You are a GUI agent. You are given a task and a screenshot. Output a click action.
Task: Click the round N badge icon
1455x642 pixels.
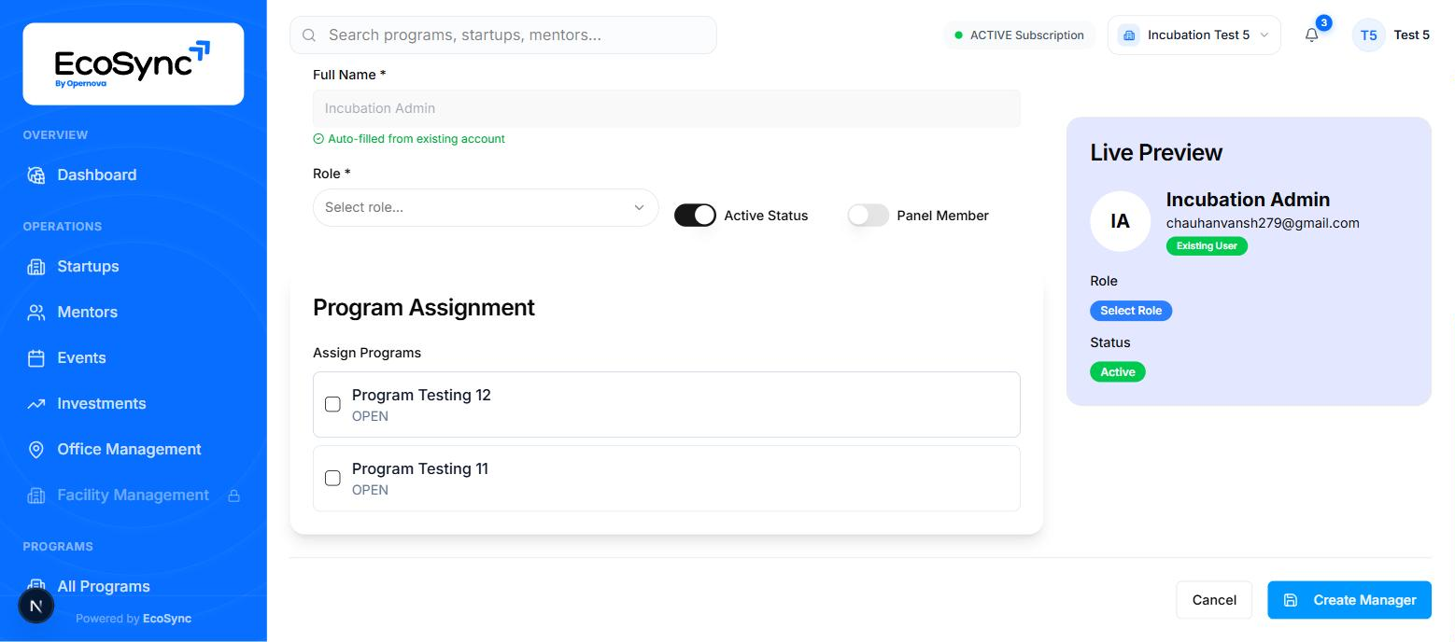pyautogui.click(x=36, y=607)
